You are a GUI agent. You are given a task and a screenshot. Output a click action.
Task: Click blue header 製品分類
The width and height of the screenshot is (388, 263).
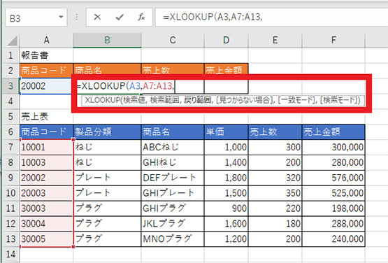click(x=107, y=131)
